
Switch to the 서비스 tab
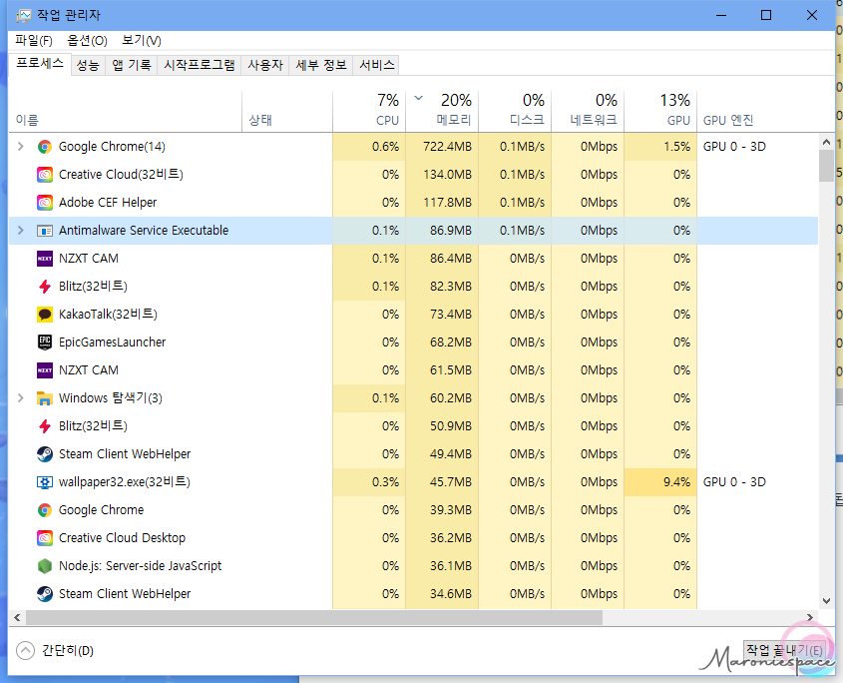(376, 65)
